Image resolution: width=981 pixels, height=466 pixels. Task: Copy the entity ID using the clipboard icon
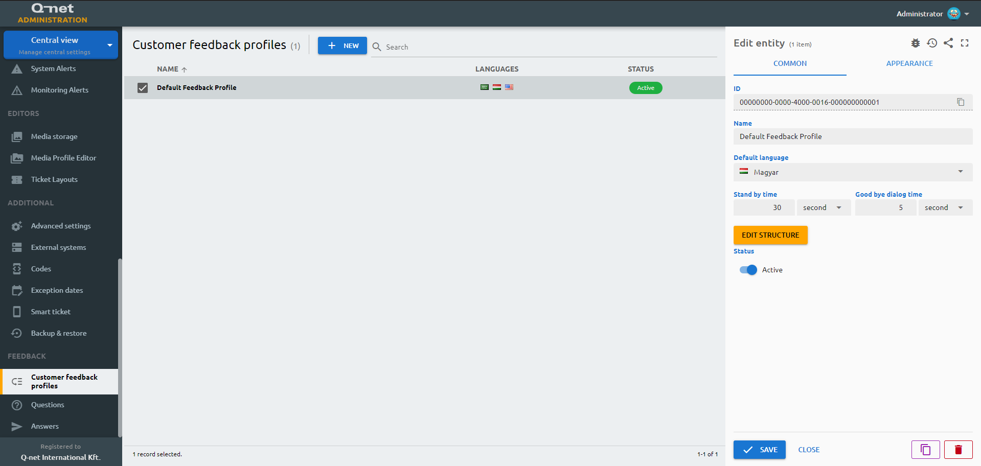coord(962,102)
